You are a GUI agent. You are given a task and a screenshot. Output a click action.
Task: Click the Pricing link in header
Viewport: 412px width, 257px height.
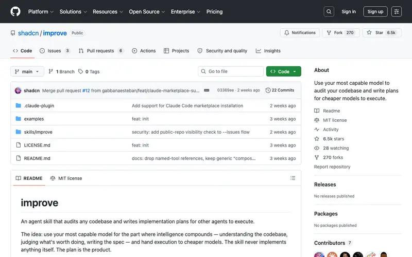[214, 11]
